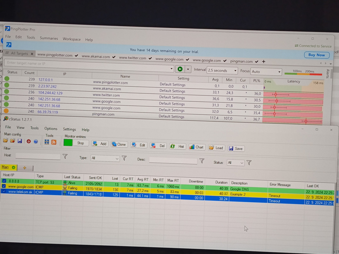Click the orange RSS feed icon

tap(54, 142)
